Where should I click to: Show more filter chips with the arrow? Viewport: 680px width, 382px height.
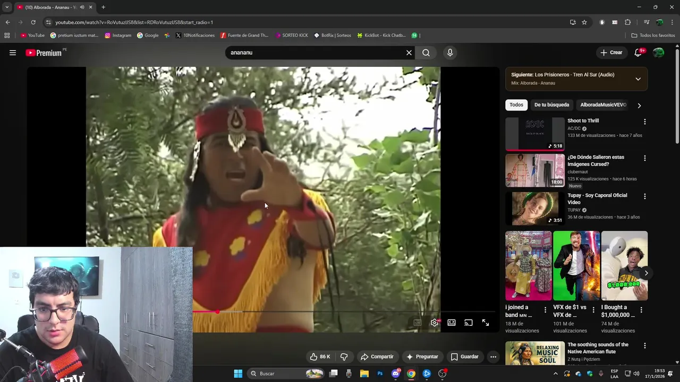(639, 106)
